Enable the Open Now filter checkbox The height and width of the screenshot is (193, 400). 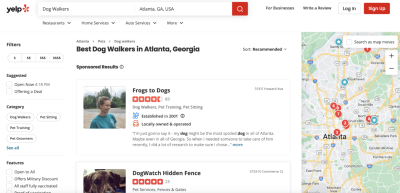9,84
